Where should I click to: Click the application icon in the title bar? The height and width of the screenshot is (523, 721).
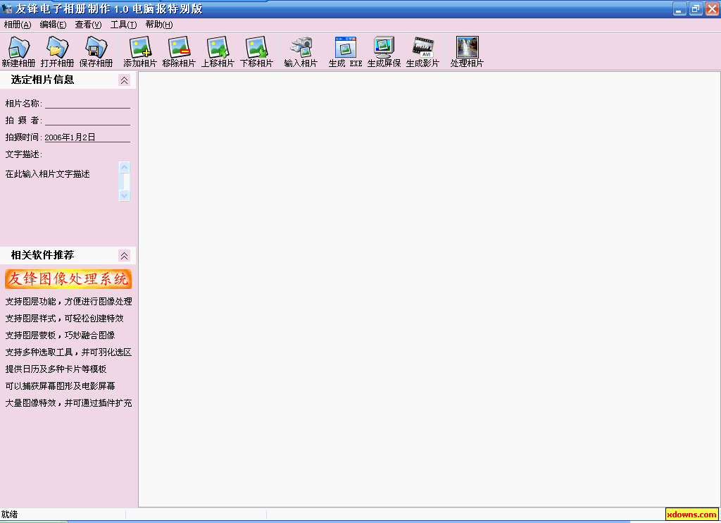[x=7, y=8]
